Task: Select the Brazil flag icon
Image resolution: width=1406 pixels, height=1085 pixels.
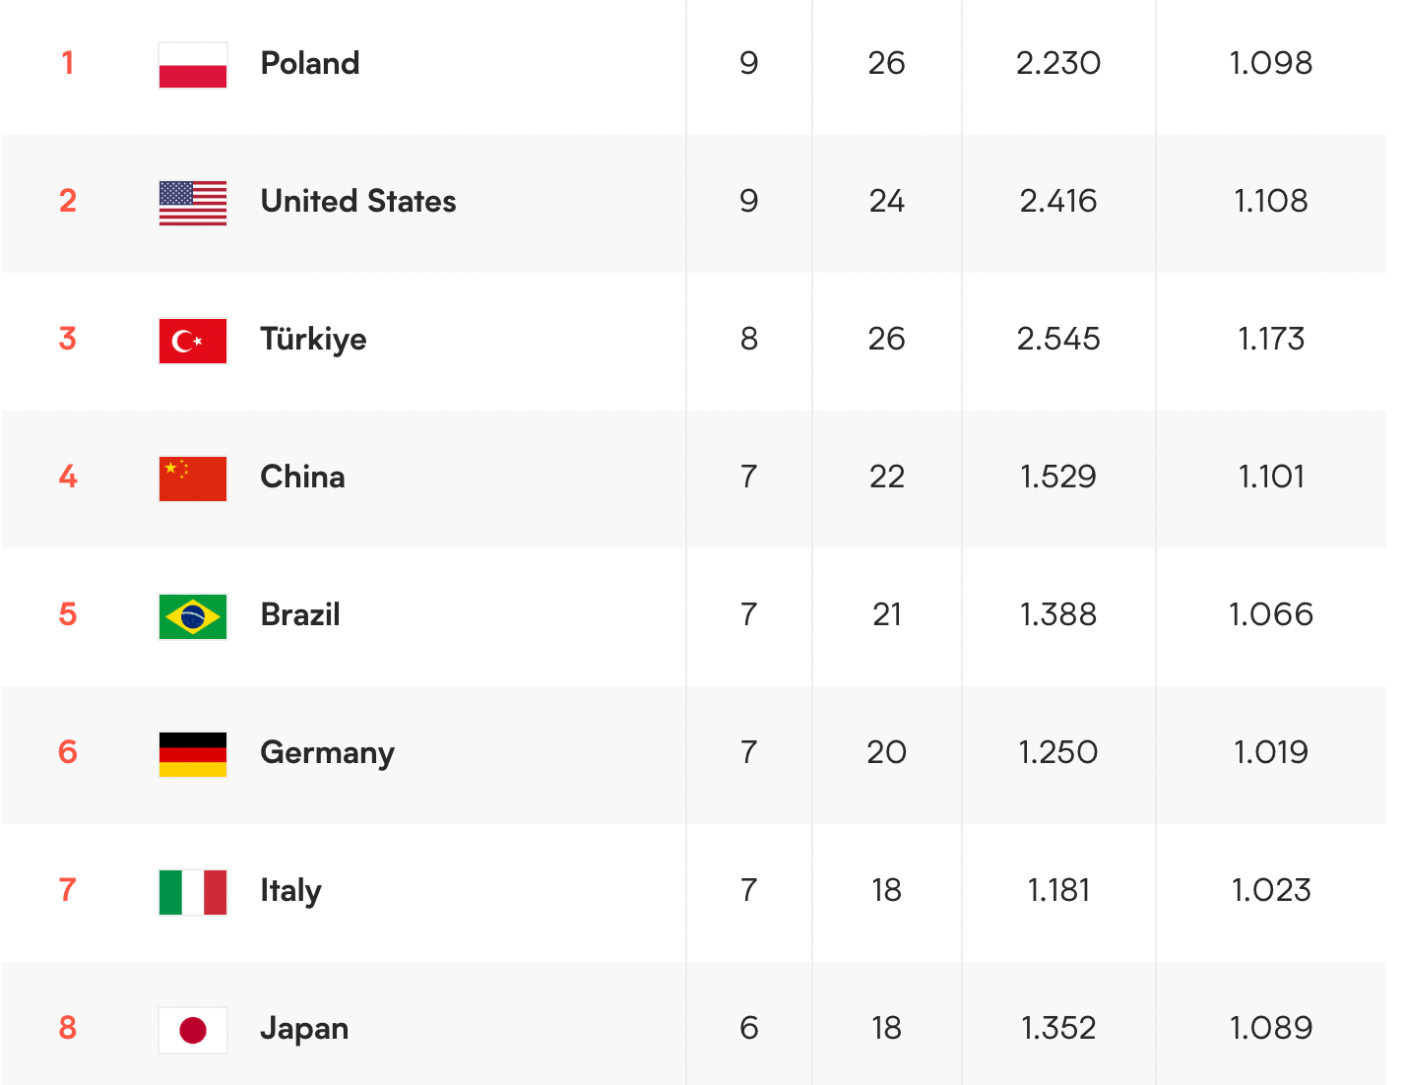Action: coord(193,616)
